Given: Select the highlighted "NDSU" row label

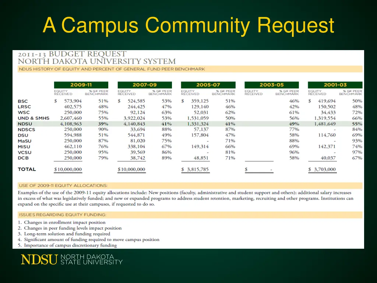Looking at the screenshot, I should click(x=25, y=124).
